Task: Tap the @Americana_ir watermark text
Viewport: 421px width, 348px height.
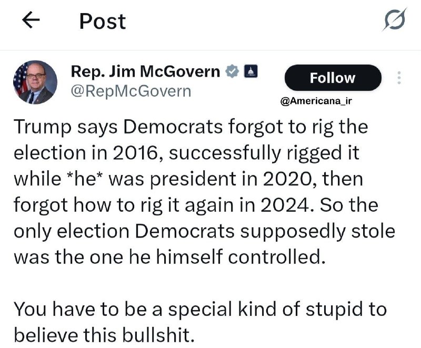Action: click(x=316, y=101)
